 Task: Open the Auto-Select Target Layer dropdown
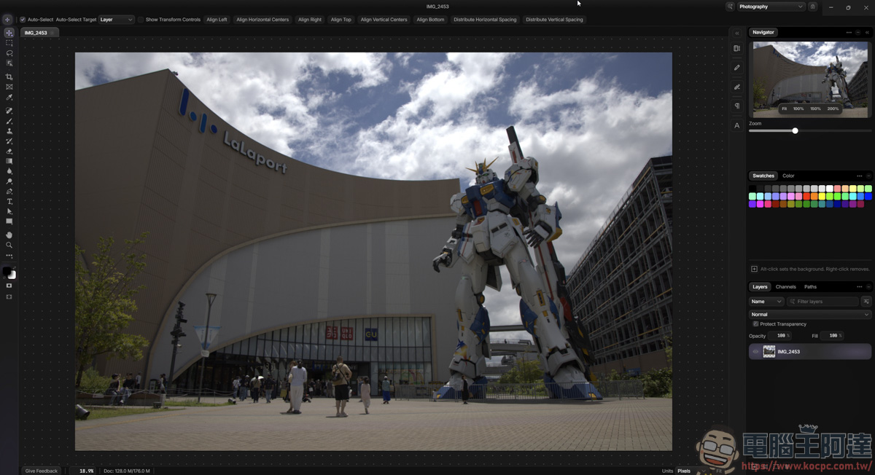tap(116, 20)
